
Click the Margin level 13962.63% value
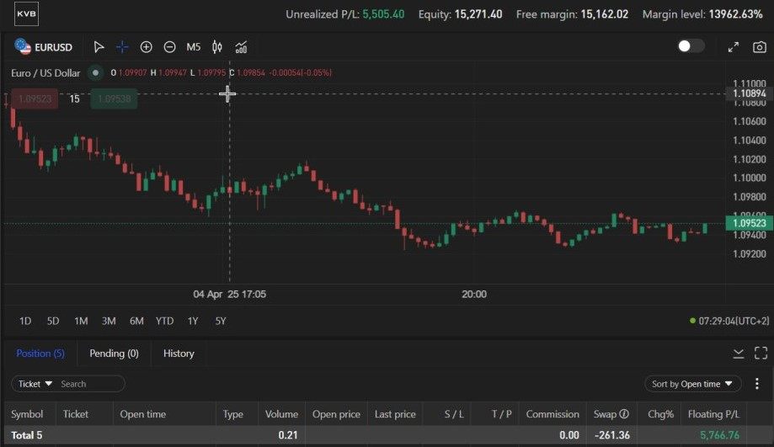coord(735,14)
